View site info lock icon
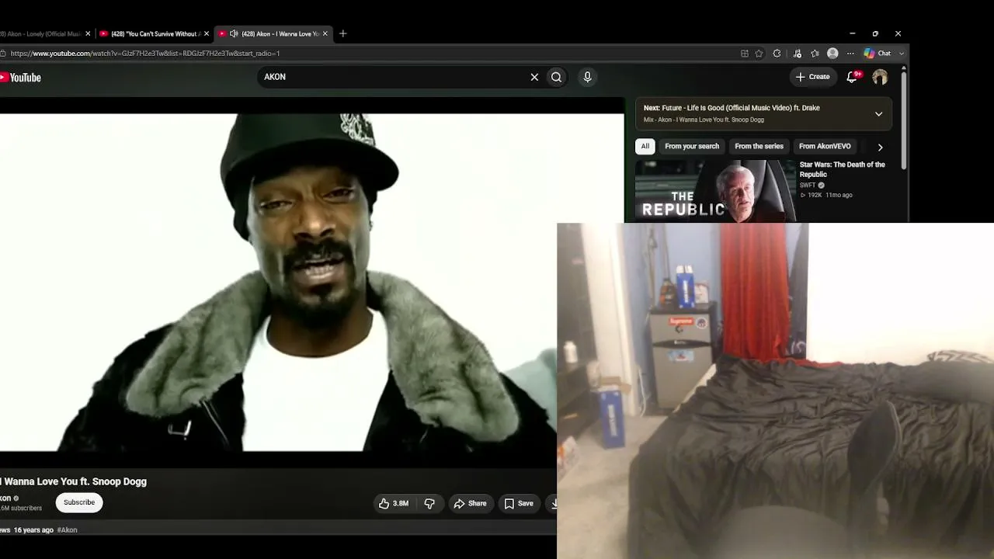This screenshot has height=559, width=994. tap(4, 54)
